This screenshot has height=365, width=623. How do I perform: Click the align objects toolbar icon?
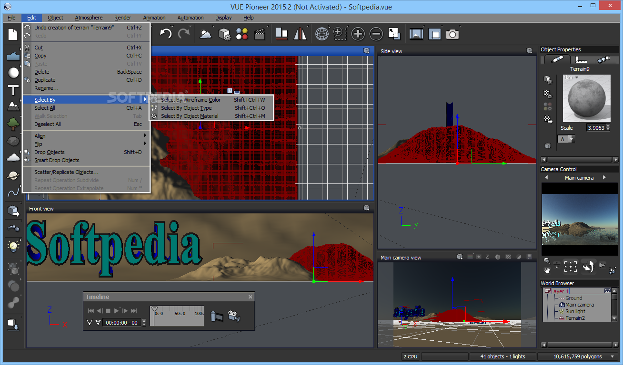282,34
